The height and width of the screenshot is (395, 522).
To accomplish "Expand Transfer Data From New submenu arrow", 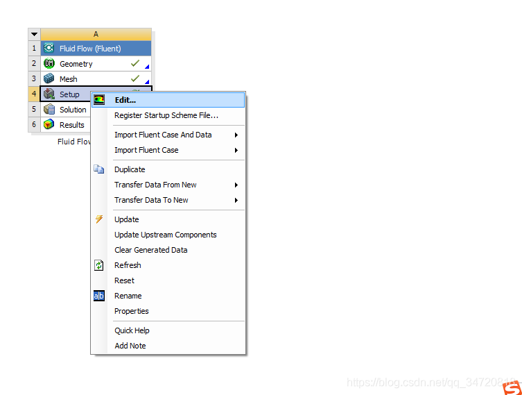I will pyautogui.click(x=236, y=185).
